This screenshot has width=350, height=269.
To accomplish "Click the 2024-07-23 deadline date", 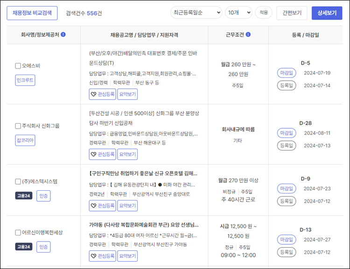I will pyautogui.click(x=317, y=189).
